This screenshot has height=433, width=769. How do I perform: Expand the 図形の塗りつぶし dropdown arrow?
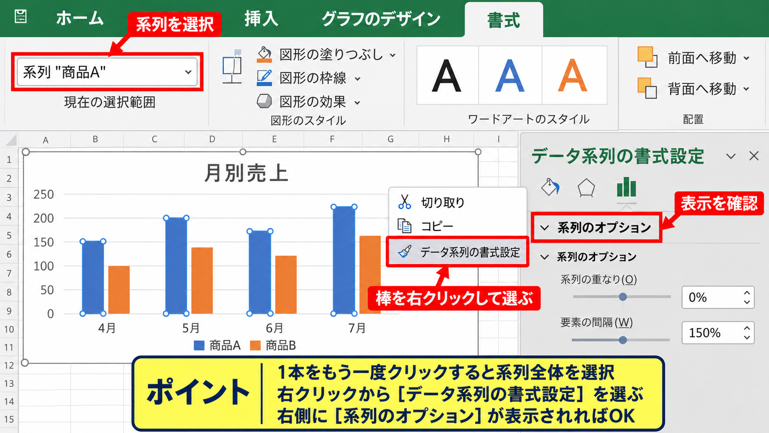[x=393, y=55]
